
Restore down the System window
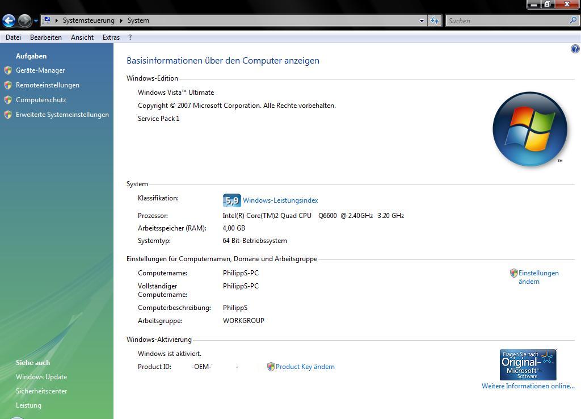pyautogui.click(x=548, y=4)
